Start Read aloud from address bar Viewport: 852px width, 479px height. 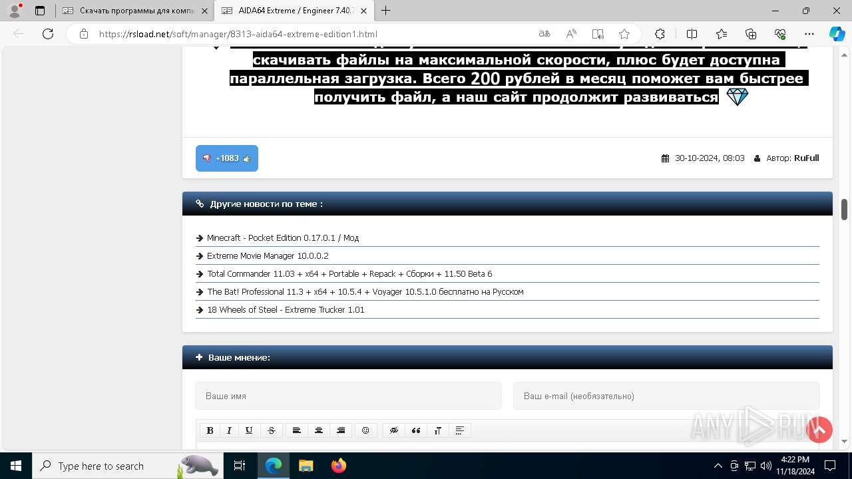571,34
